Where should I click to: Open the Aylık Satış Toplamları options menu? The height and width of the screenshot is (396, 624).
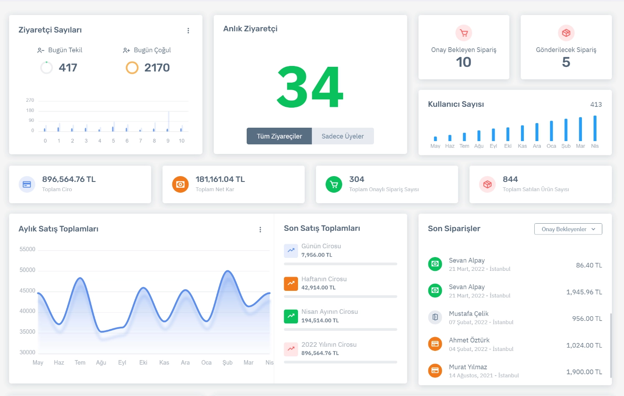point(260,230)
